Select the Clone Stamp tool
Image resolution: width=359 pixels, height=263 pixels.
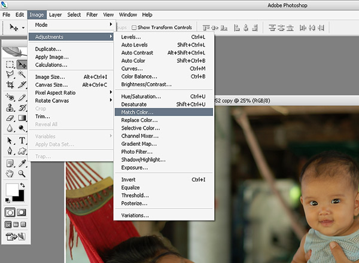[10, 108]
